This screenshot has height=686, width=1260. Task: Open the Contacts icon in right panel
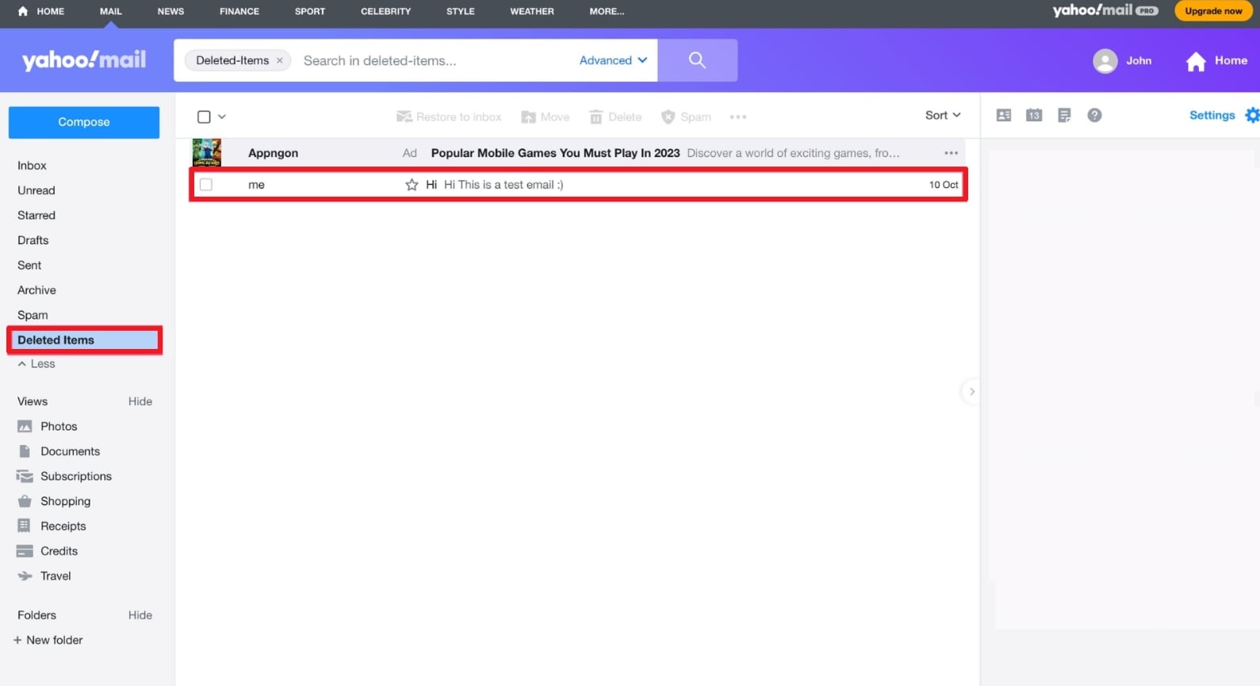click(x=1003, y=115)
